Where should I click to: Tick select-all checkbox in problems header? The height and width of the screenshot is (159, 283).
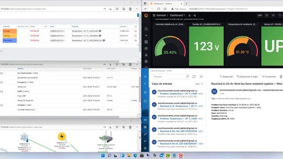point(1,26)
